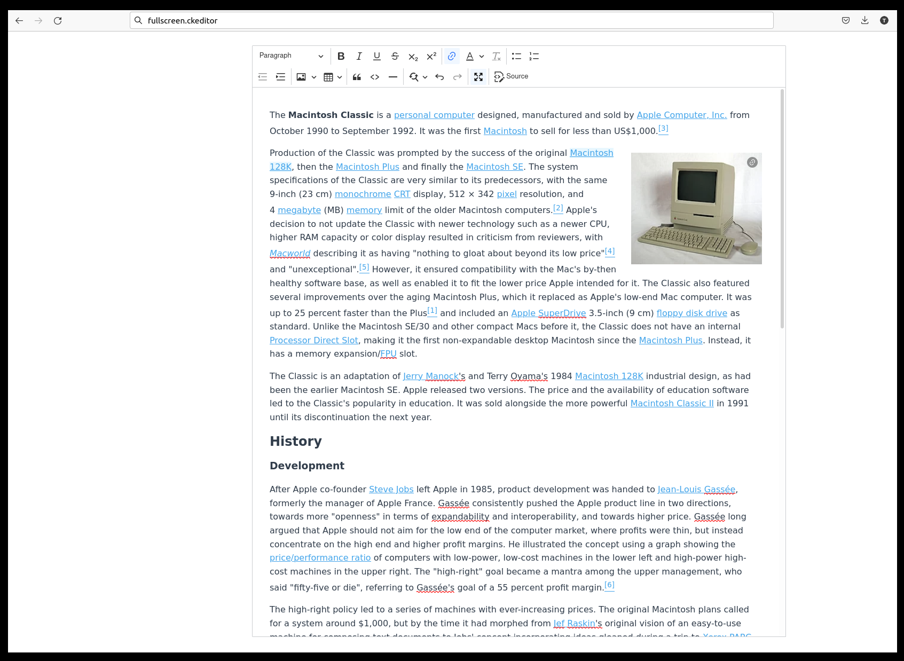Click the Jerry Manock link
The image size is (904, 661).
tap(431, 376)
